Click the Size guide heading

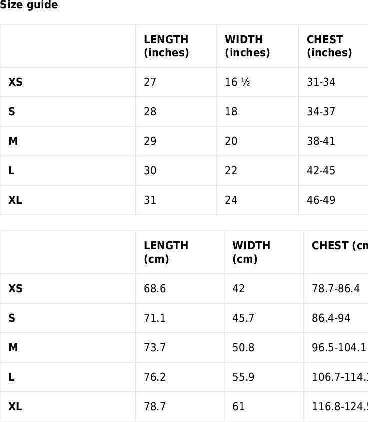point(29,5)
